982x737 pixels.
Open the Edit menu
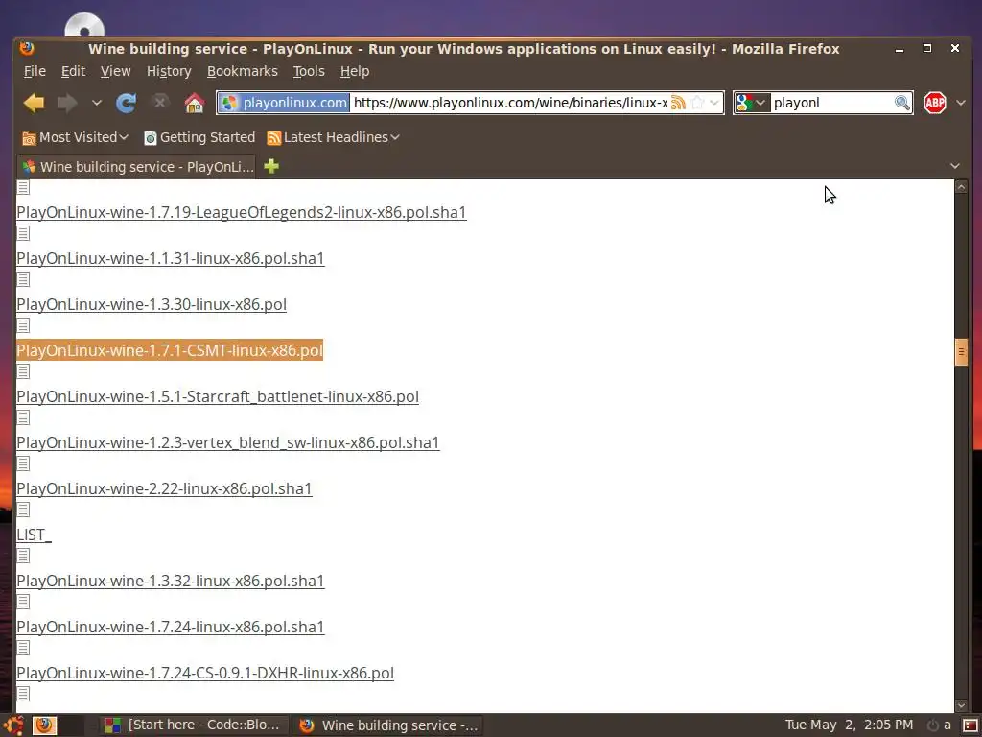[73, 71]
